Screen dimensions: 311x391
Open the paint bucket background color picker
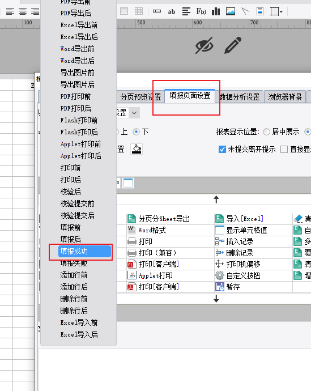coord(137,149)
